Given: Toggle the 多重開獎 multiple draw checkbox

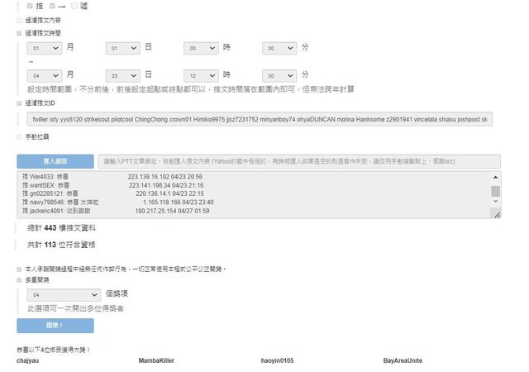Looking at the screenshot, I should 20,280.
